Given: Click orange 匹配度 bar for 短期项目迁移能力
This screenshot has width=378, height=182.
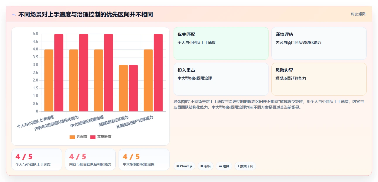Looking at the screenshot, I should pos(124,88).
